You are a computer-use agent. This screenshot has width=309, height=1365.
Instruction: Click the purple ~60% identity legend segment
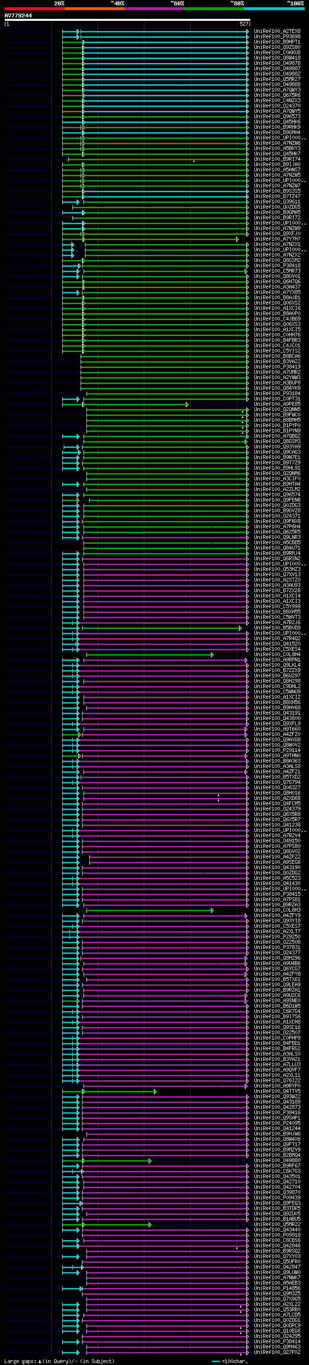[x=154, y=9]
